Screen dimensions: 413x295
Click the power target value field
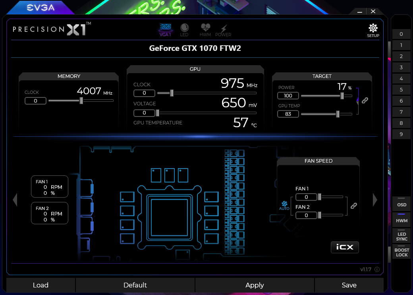click(x=288, y=96)
